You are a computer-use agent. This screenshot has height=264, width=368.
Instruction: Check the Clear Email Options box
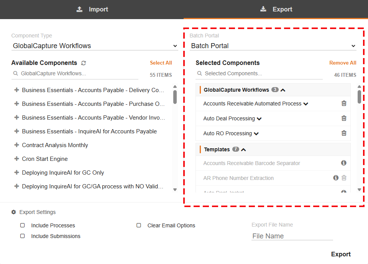[139, 225]
